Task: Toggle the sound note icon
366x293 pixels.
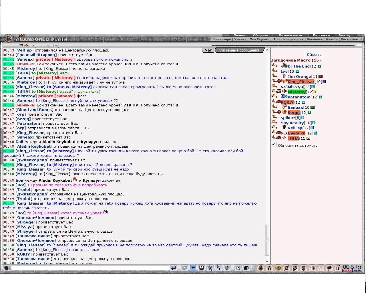Action: click(x=227, y=268)
